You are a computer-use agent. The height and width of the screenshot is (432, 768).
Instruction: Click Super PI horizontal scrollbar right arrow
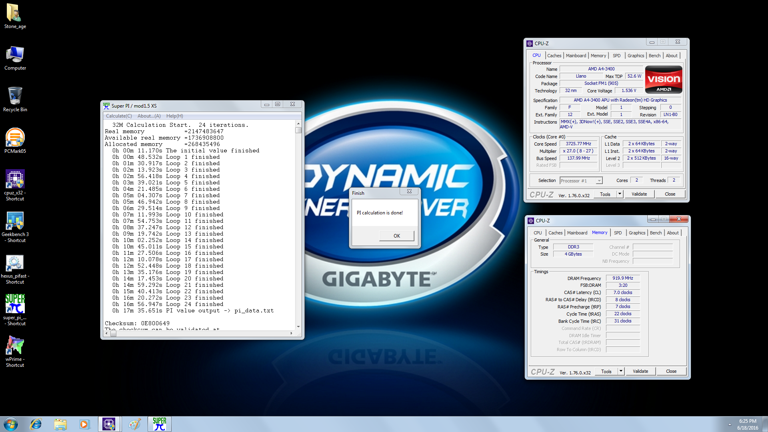(291, 333)
